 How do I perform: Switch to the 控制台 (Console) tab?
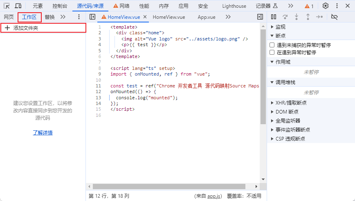pos(60,6)
